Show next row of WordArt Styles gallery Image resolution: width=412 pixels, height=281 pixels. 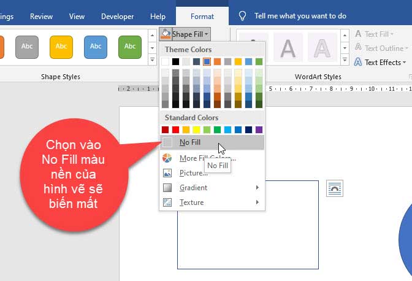pyautogui.click(x=345, y=48)
